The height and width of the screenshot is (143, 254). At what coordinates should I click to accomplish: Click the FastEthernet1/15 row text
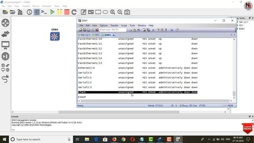pos(90,63)
